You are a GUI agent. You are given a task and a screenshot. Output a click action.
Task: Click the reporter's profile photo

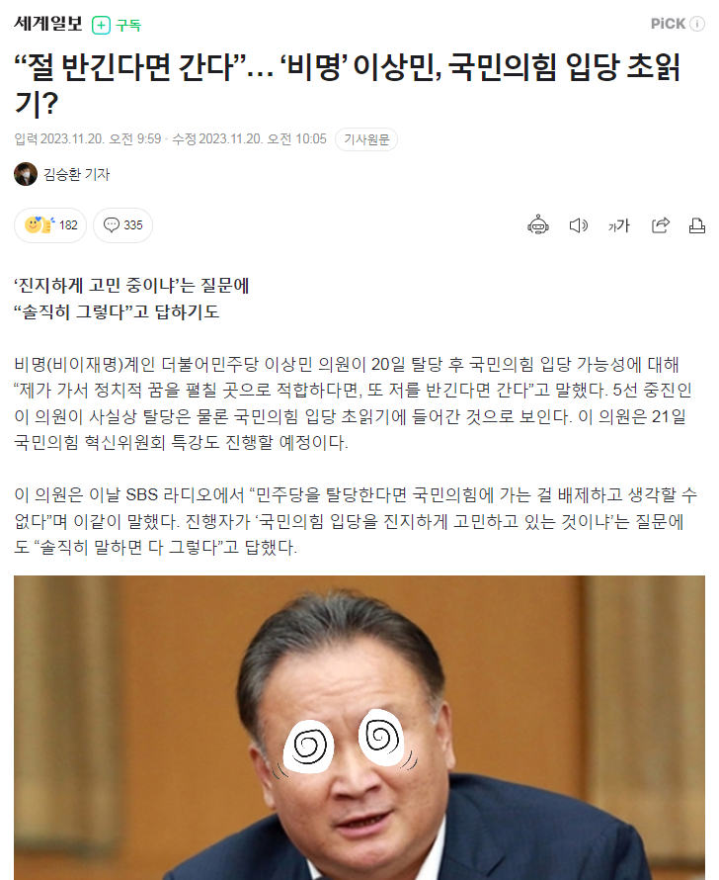click(x=26, y=174)
